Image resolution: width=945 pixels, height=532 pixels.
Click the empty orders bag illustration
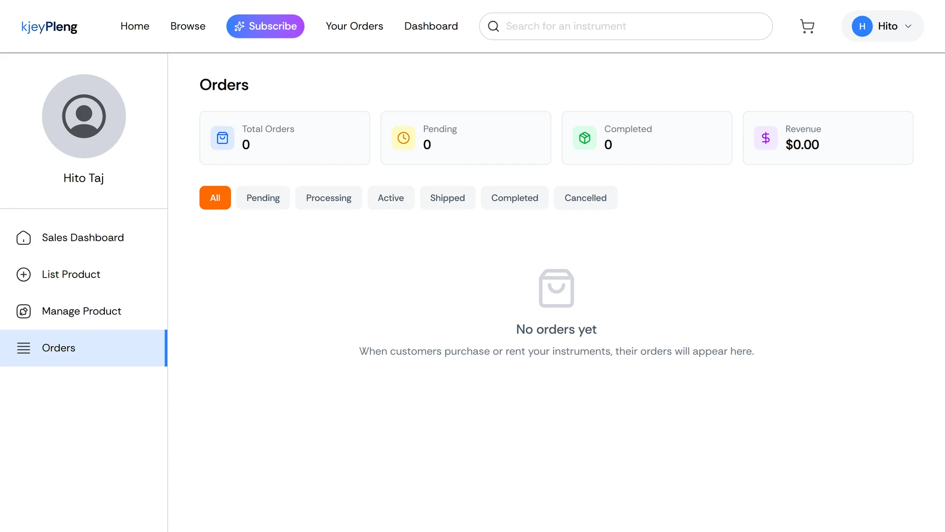point(557,288)
